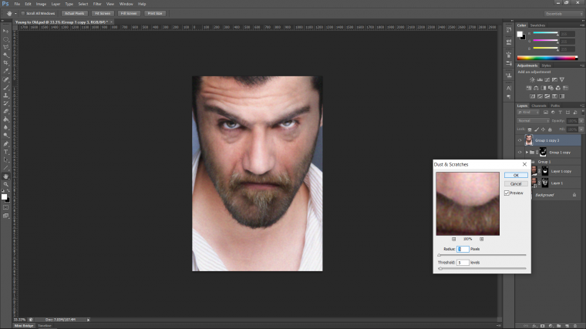
Task: Add an Invert adjustment
Action: [532, 96]
